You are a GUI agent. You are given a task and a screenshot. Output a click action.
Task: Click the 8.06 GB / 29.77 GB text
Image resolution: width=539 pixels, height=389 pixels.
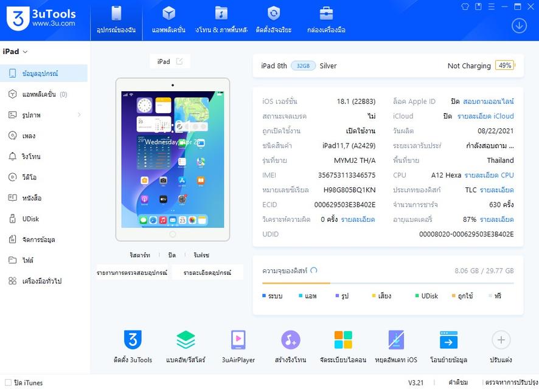click(484, 270)
